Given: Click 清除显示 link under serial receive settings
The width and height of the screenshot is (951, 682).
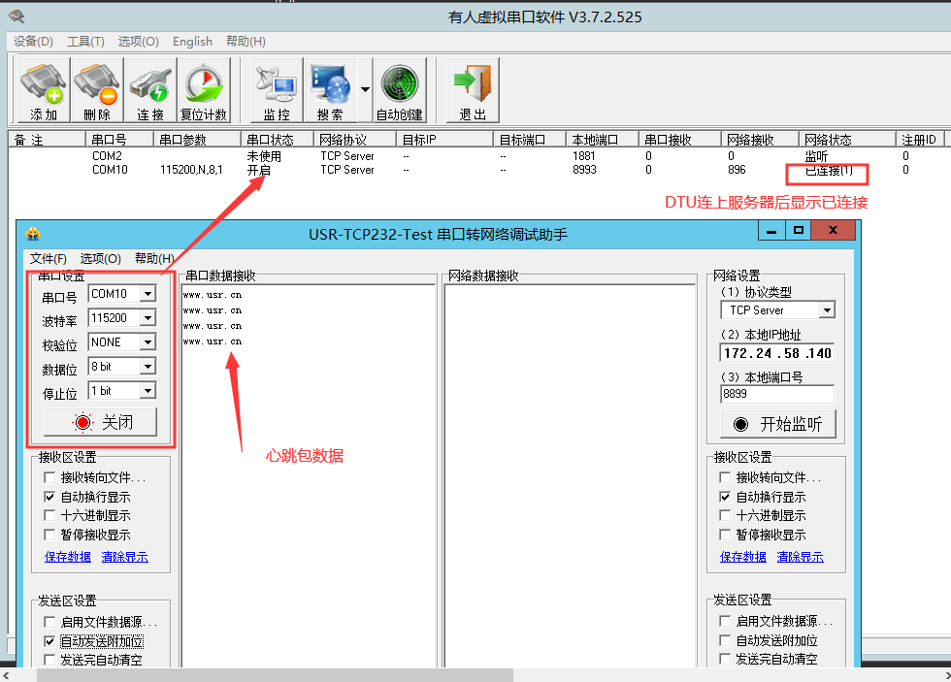Looking at the screenshot, I should point(124,557).
